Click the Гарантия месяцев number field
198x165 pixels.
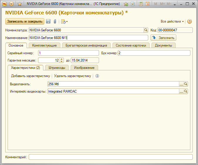click(x=49, y=60)
